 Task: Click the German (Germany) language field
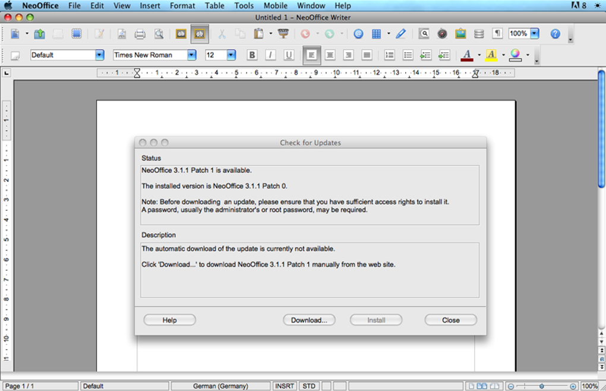[220, 386]
